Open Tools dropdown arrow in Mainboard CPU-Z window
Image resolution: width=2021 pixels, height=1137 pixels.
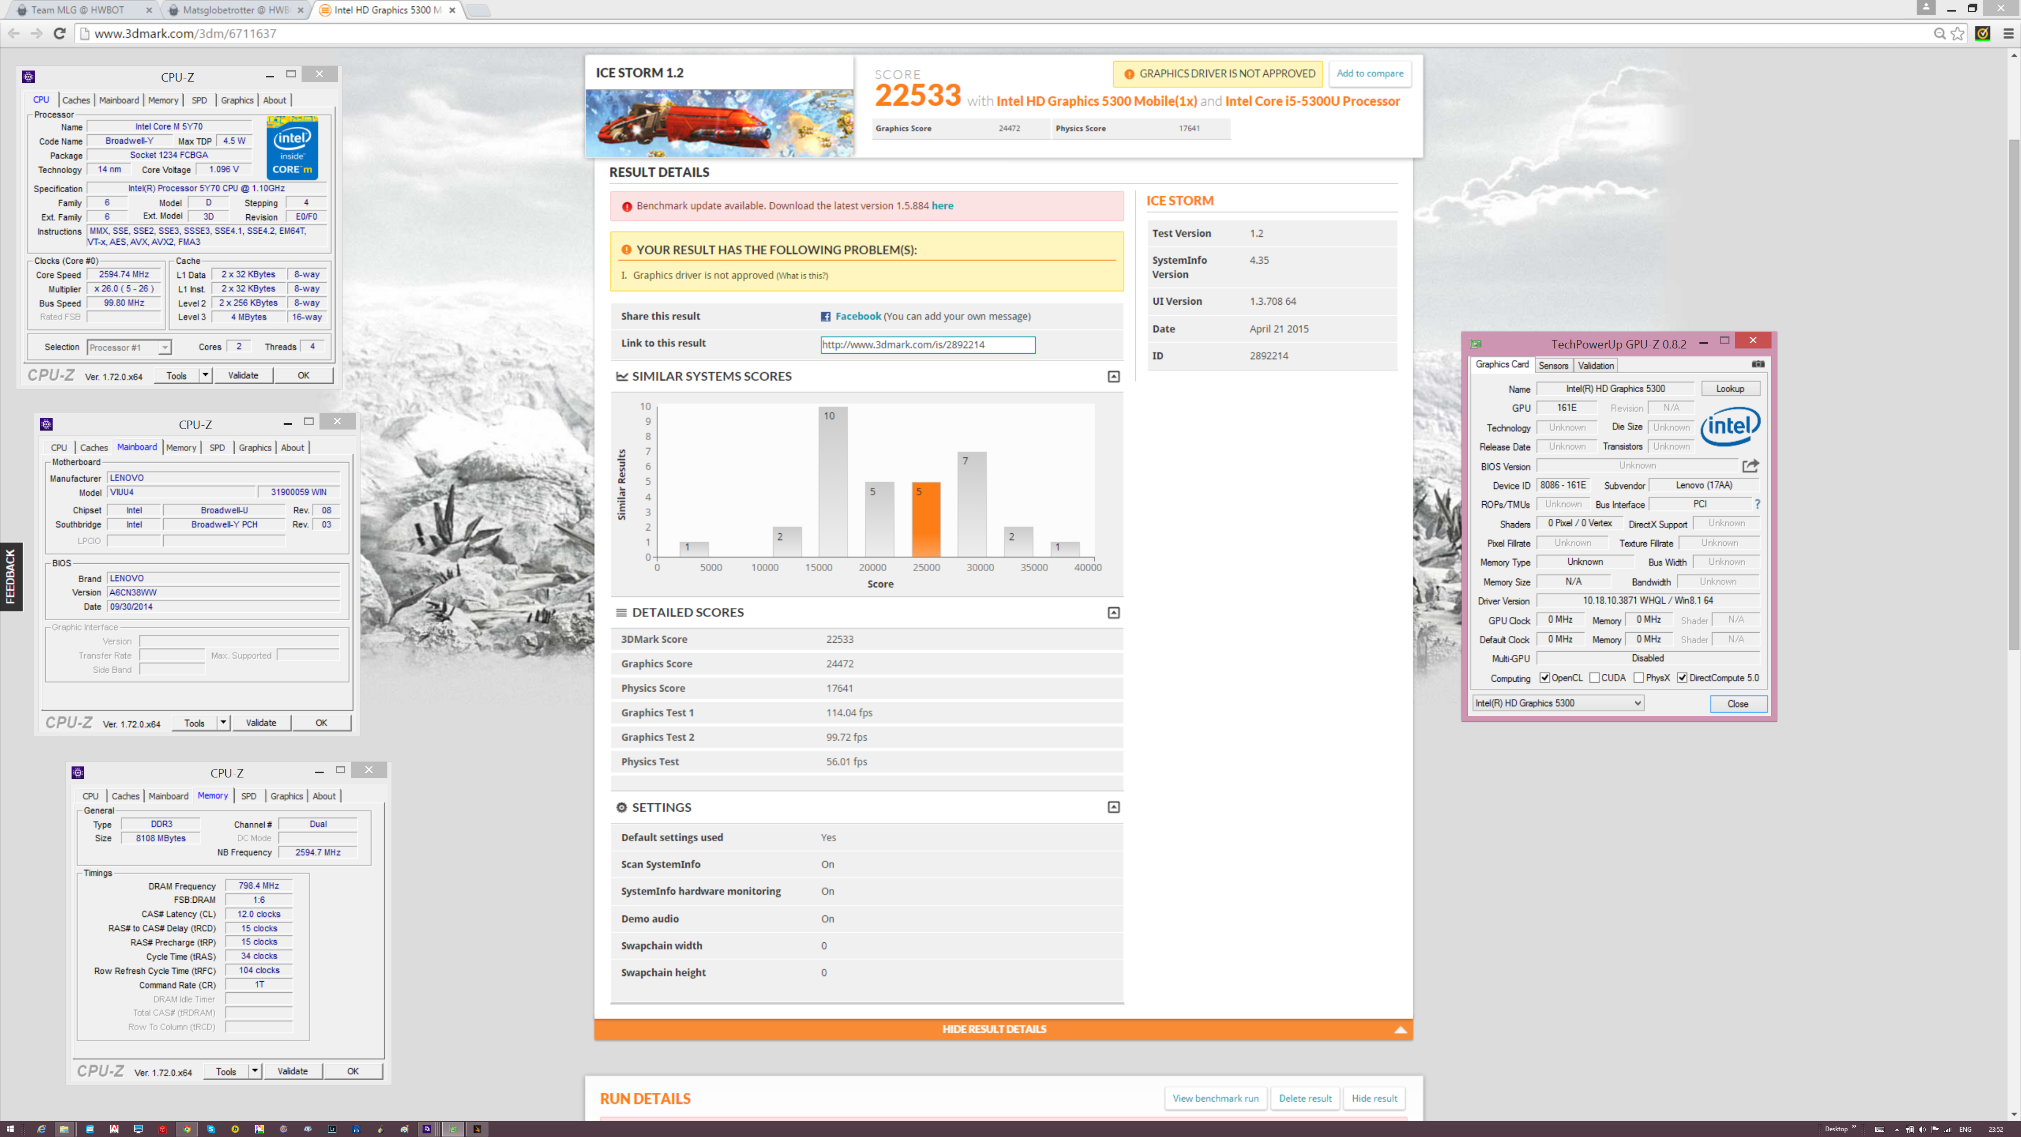pos(224,723)
